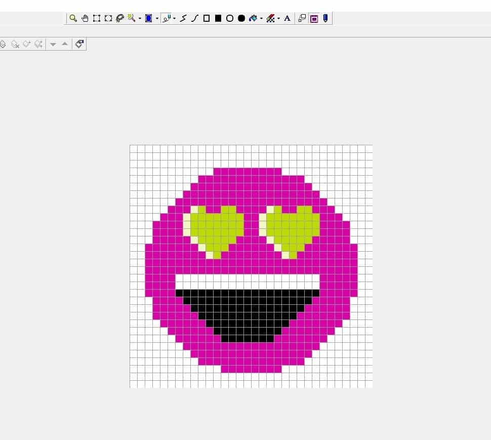Move layer down with the down arrow
The height and width of the screenshot is (440, 491).
tap(53, 45)
